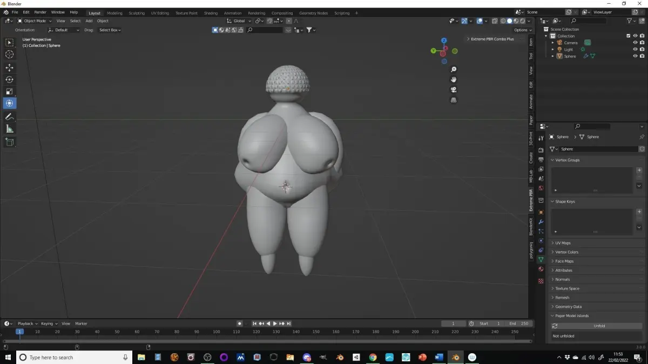Toggle Collection exclude checkbox

[x=628, y=36]
